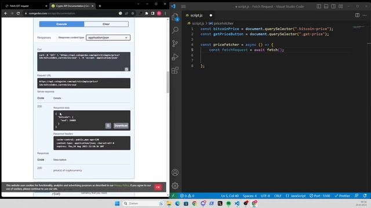371x208 pixels.
Task: Click inside fetch() parentheses on line 5
Action: [x=280, y=50]
